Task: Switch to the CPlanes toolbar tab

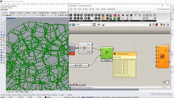Action: (13, 13)
